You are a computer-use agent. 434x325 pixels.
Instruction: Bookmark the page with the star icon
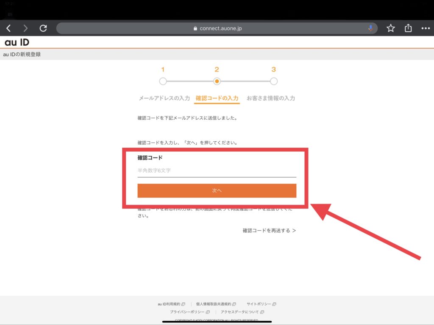390,28
